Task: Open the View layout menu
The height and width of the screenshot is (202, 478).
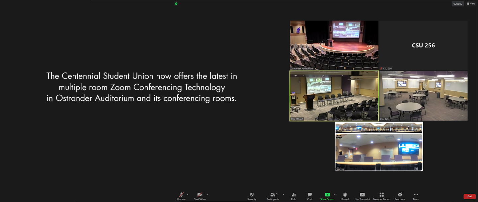Action: click(471, 4)
